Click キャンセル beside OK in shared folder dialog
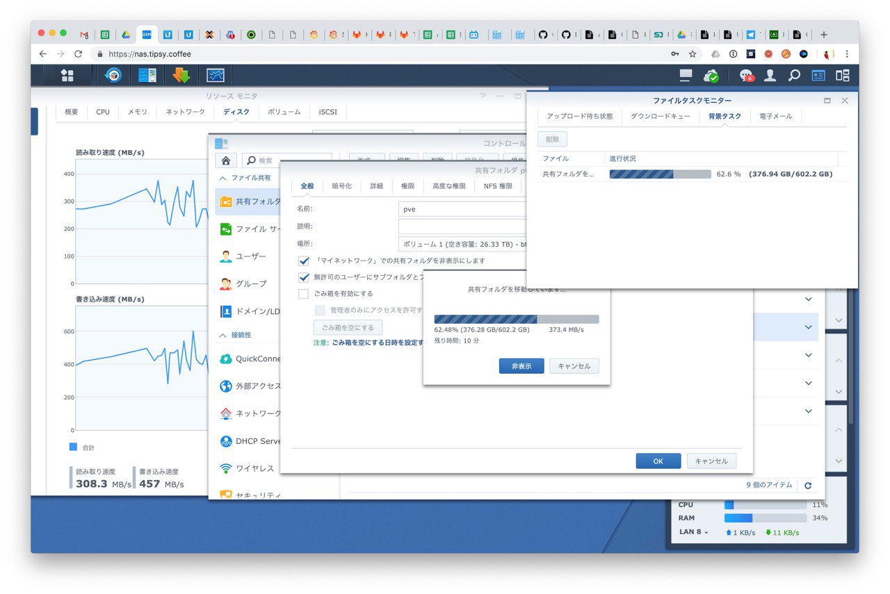The image size is (890, 594). [711, 461]
